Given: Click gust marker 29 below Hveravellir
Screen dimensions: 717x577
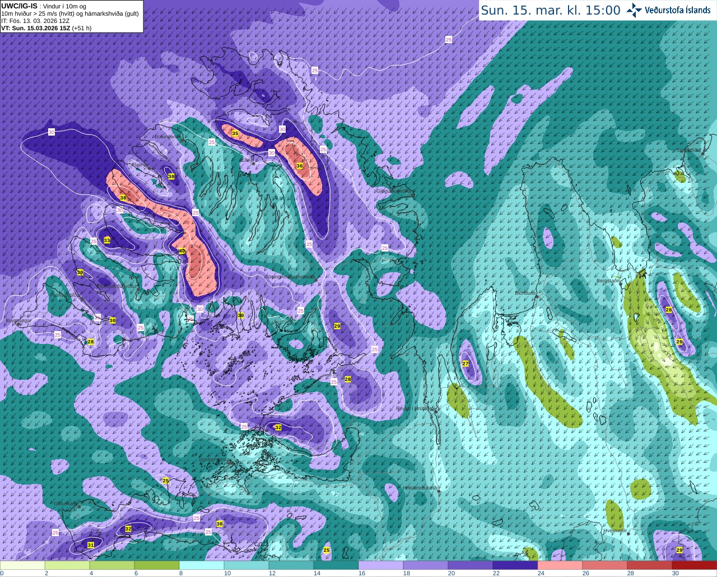Looking at the screenshot, I should 679,550.
